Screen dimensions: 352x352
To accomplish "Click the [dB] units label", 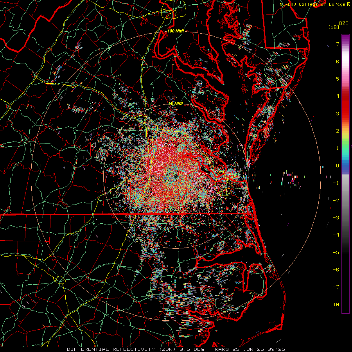I will point(334,27).
